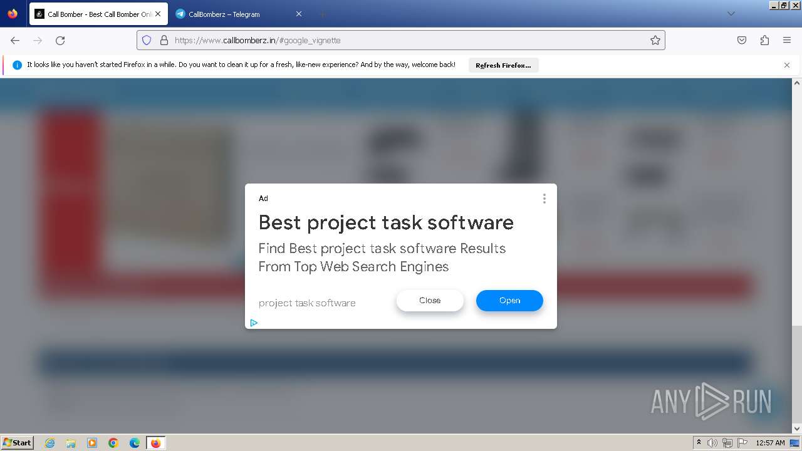Open Firefox extensions puzzle icon
The image size is (802, 451).
point(764,40)
